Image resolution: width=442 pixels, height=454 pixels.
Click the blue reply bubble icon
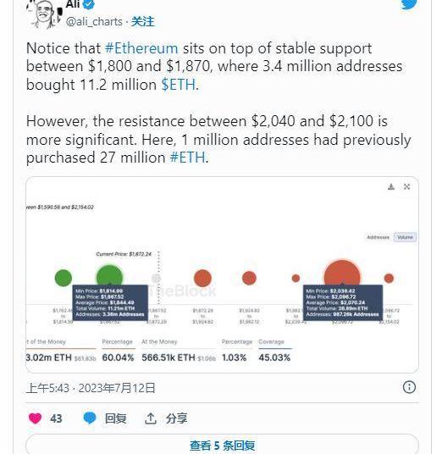point(90,418)
